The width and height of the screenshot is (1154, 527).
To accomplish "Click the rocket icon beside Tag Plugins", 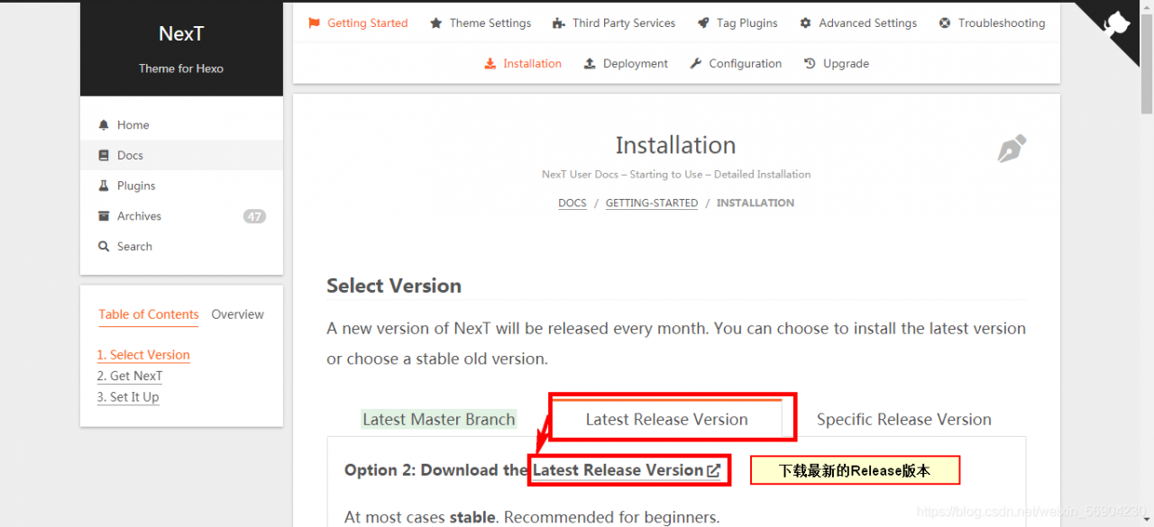I will click(x=703, y=23).
